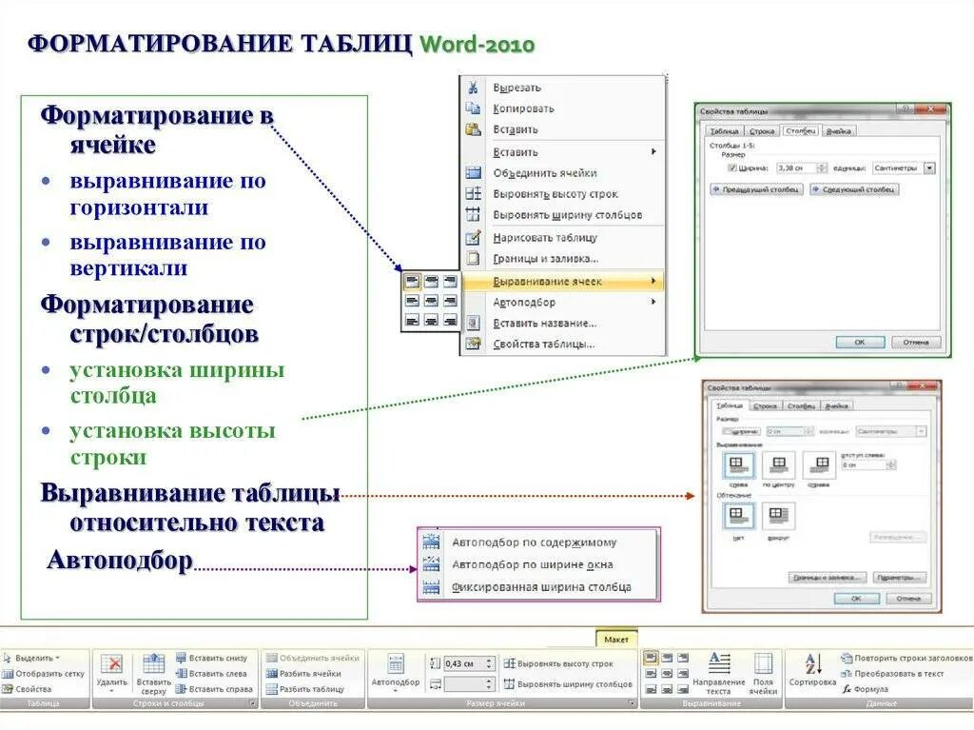Click Разбить ячейки in the ribbon

pyautogui.click(x=303, y=674)
